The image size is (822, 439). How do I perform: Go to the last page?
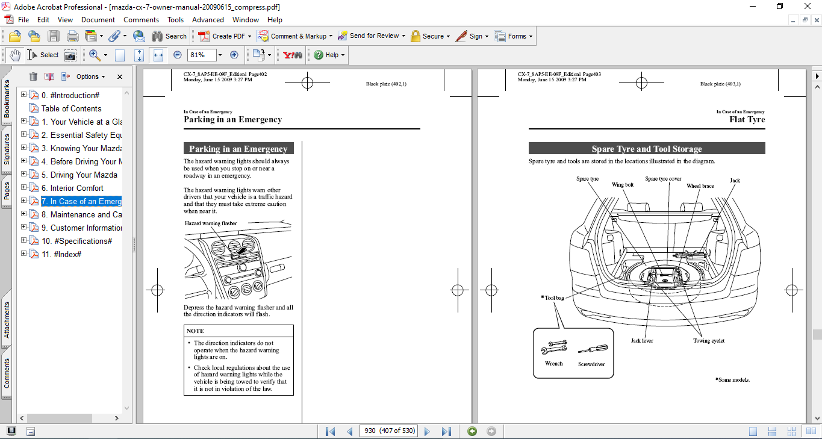pos(446,431)
